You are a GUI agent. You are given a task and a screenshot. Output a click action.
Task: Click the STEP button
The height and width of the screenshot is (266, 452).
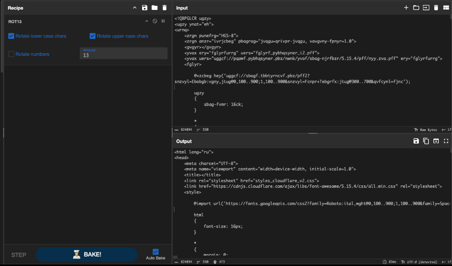(x=19, y=255)
